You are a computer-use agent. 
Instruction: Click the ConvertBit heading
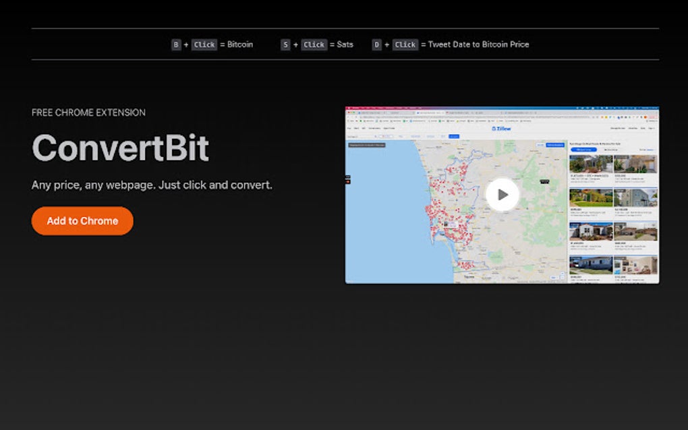[120, 148]
